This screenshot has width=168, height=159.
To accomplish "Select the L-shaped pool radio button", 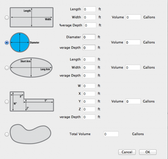I will tap(7, 102).
